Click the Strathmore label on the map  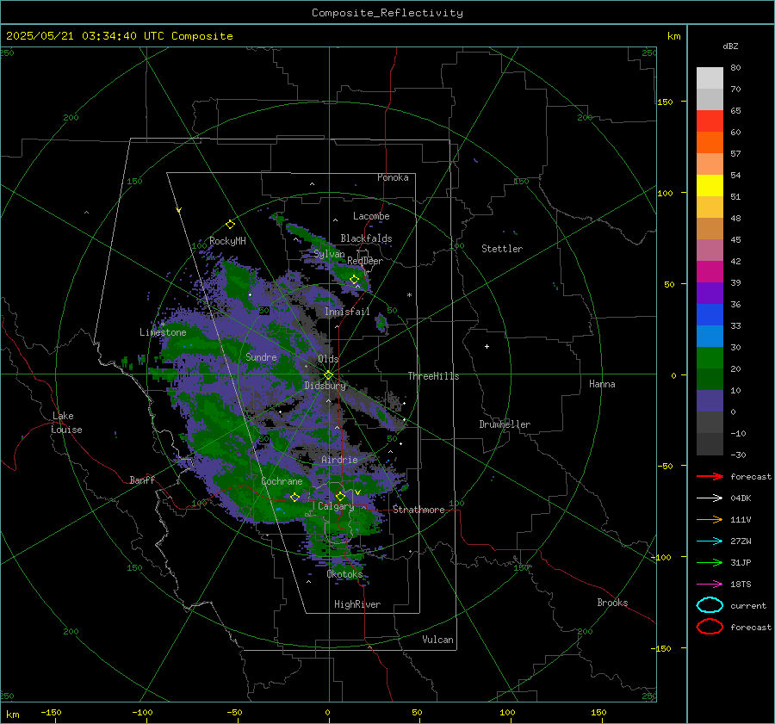tap(418, 510)
